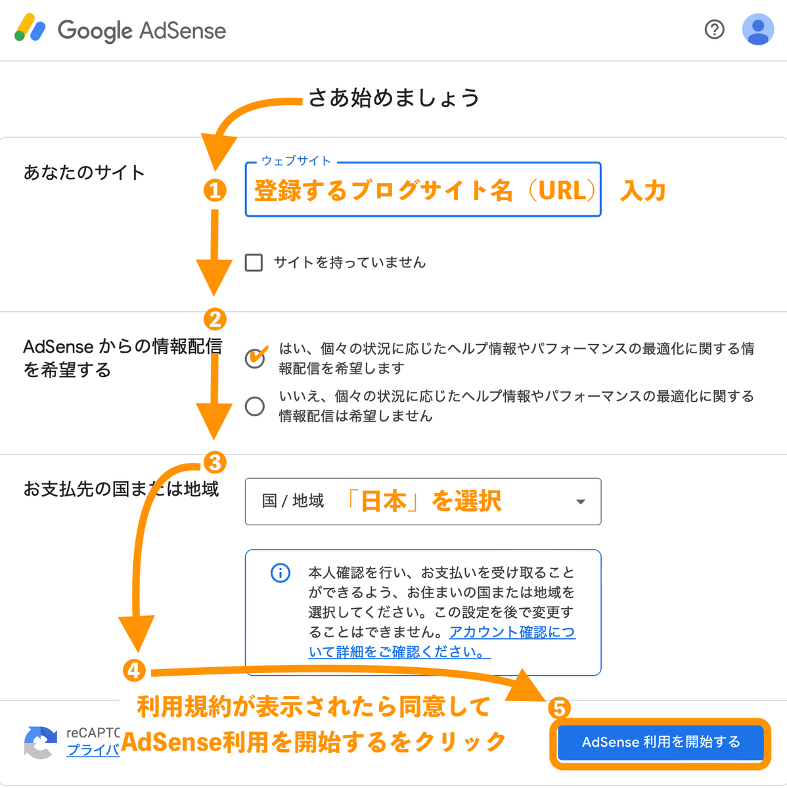Click the empty checkbox square beside サイトを持っていません
This screenshot has width=787, height=788.
(254, 263)
